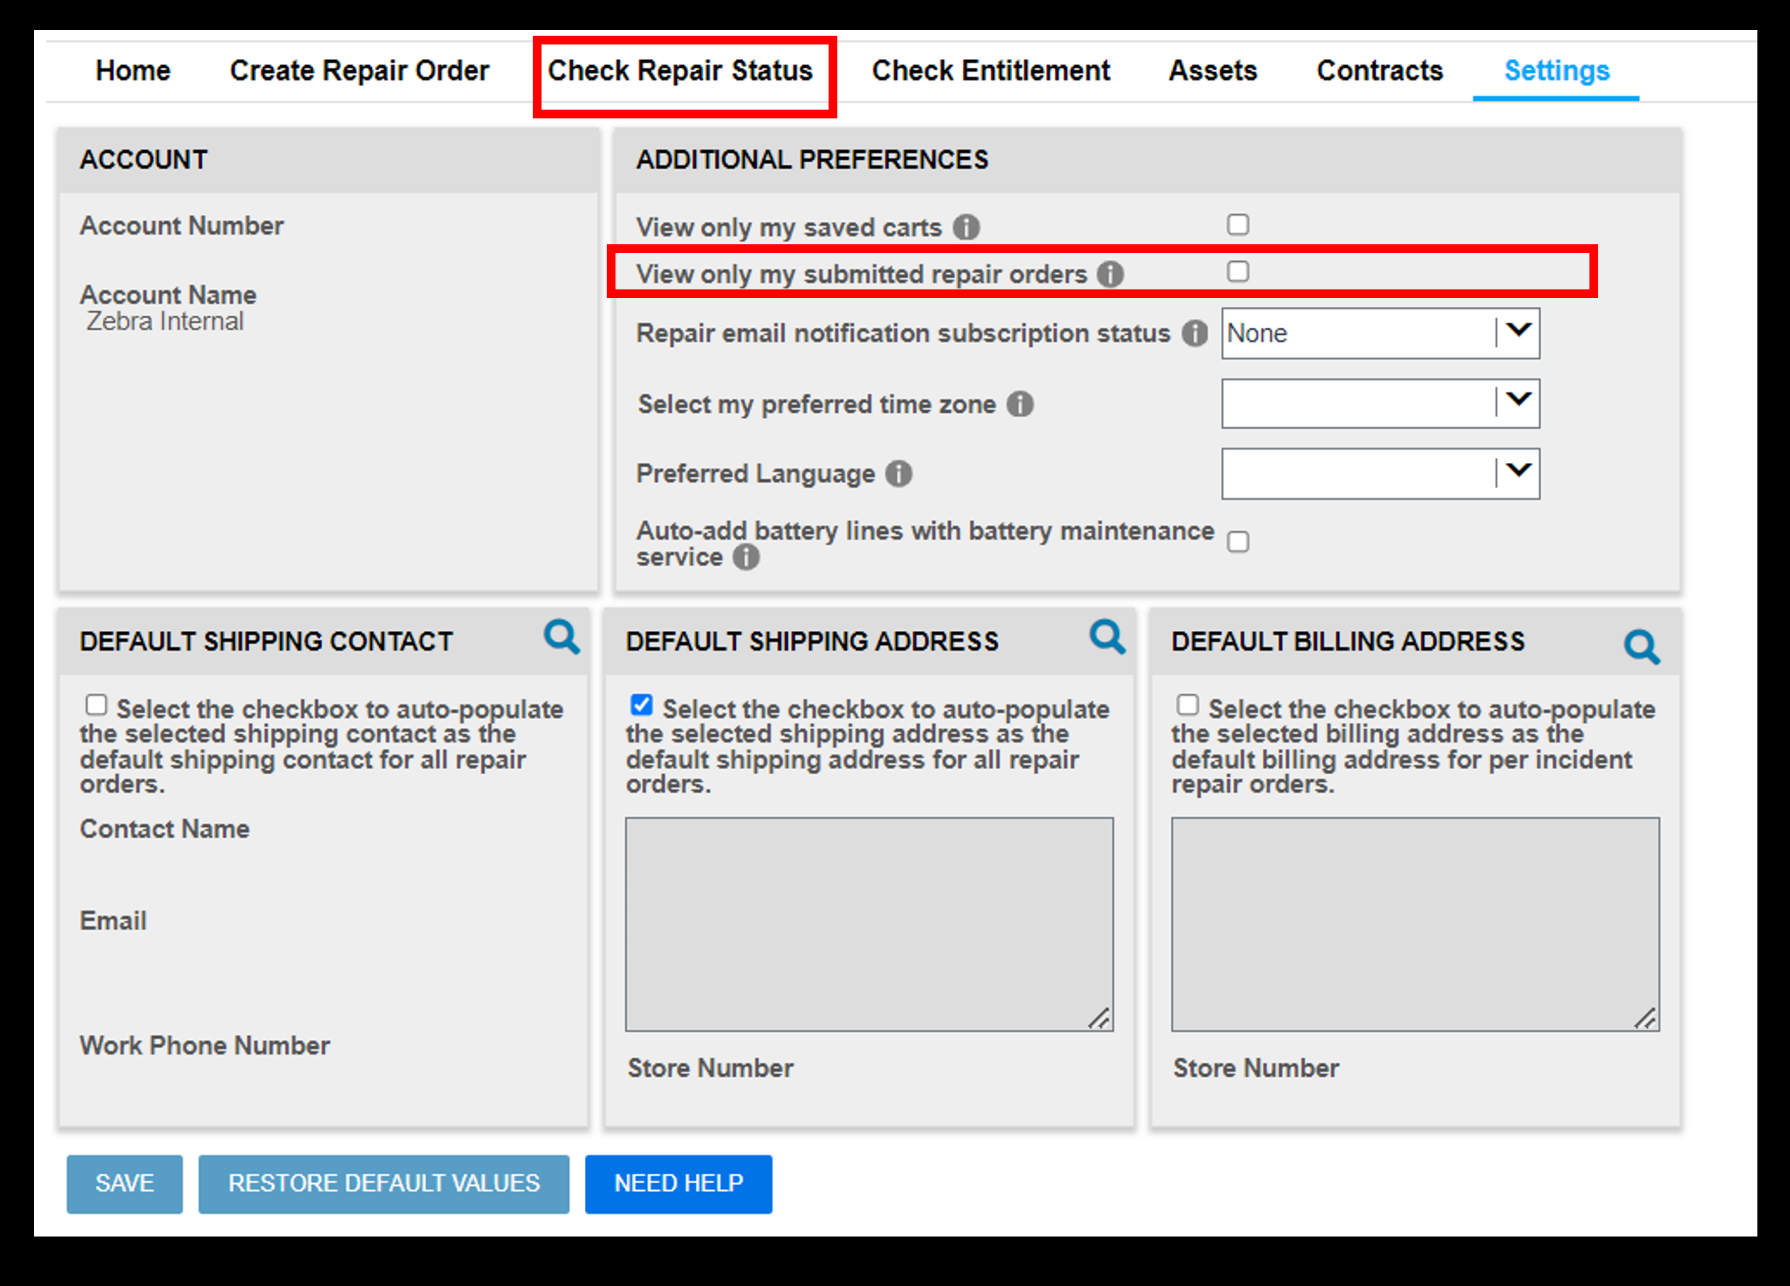The height and width of the screenshot is (1286, 1790).
Task: Open info icon for repair email notification status
Action: 1195,333
